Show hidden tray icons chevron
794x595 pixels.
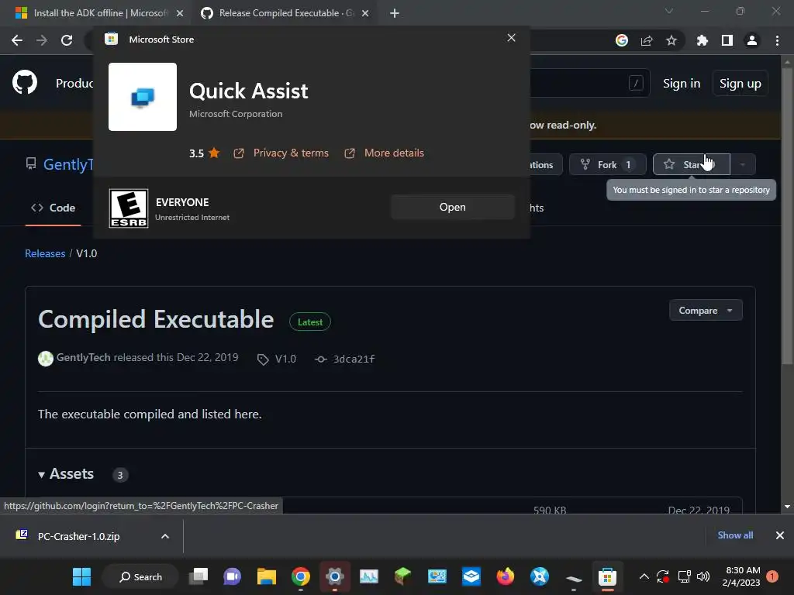pos(644,576)
